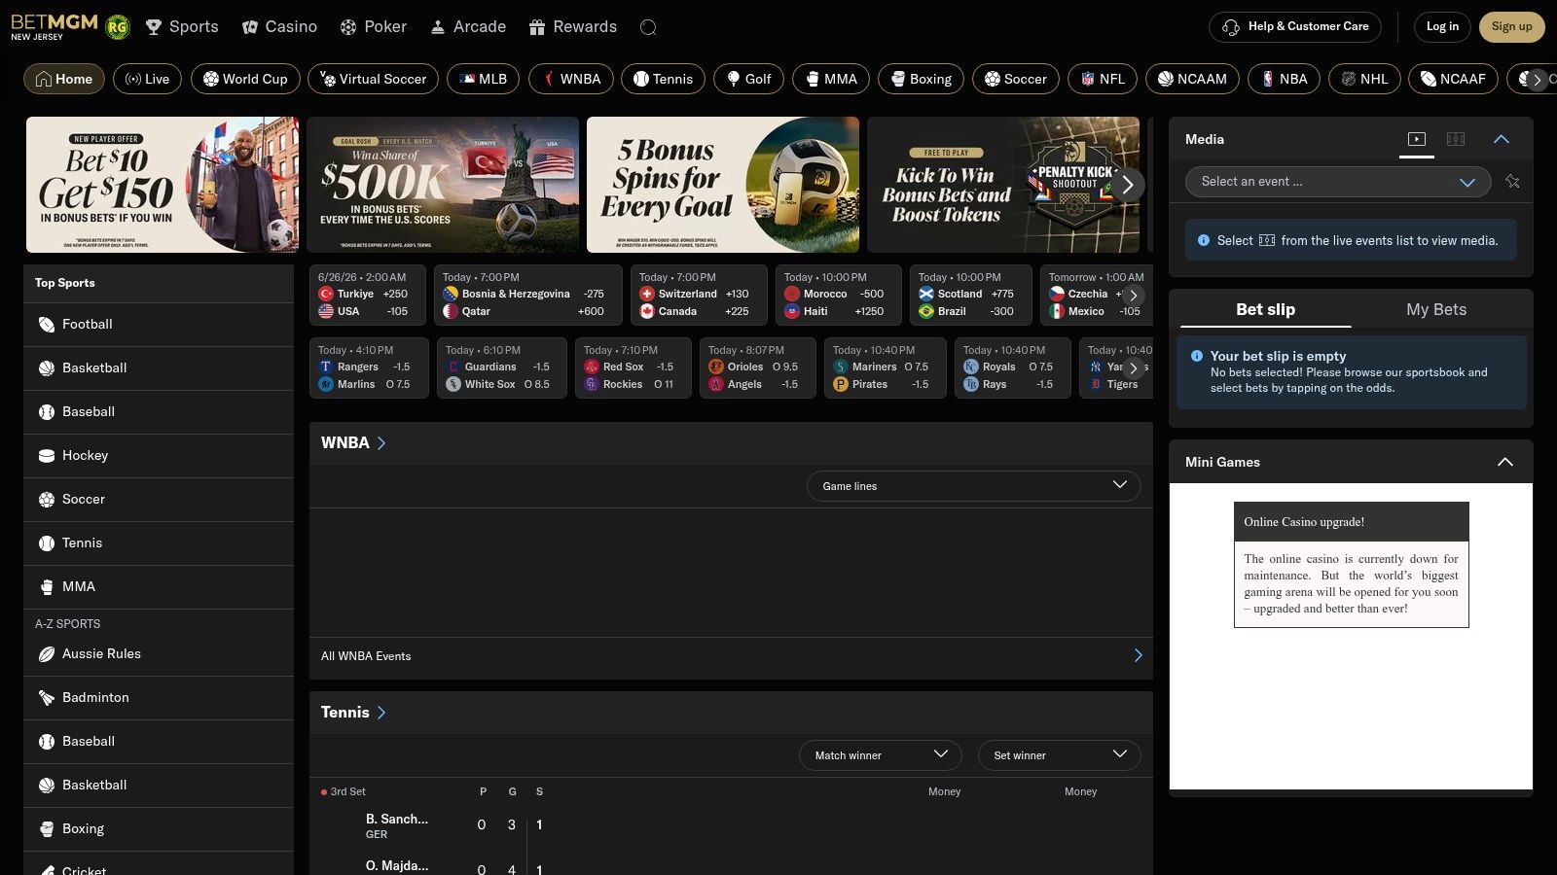1557x875 pixels.
Task: Open the RG responsible gaming badge
Action: coord(117,27)
